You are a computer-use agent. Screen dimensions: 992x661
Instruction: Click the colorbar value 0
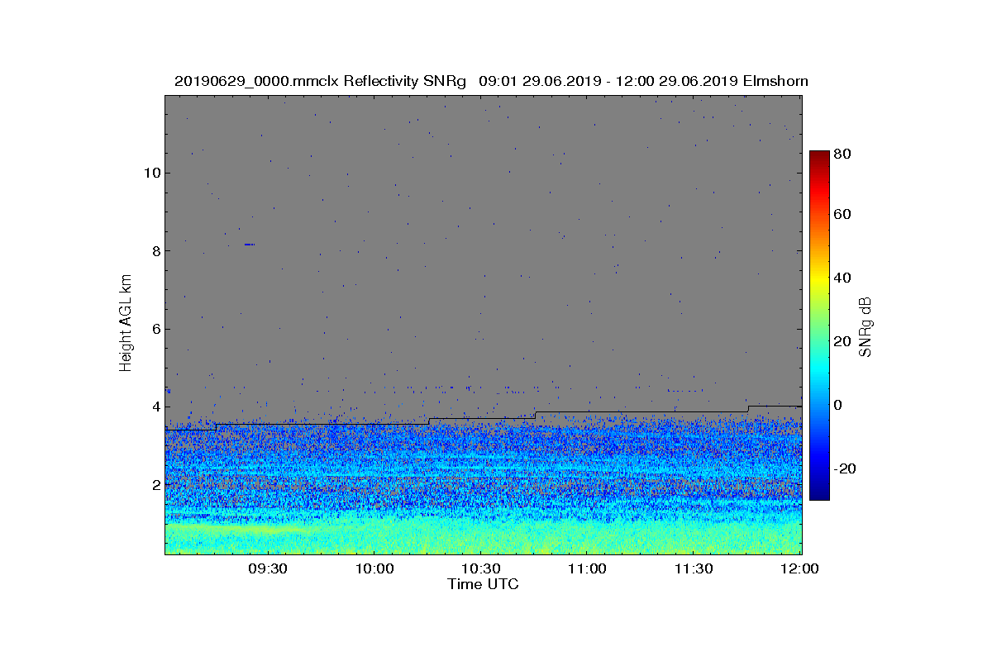(839, 405)
